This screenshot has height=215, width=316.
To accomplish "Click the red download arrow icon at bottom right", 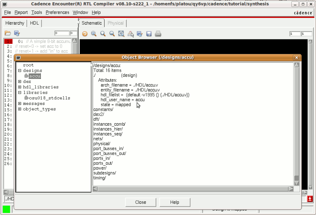I will 310,199.
